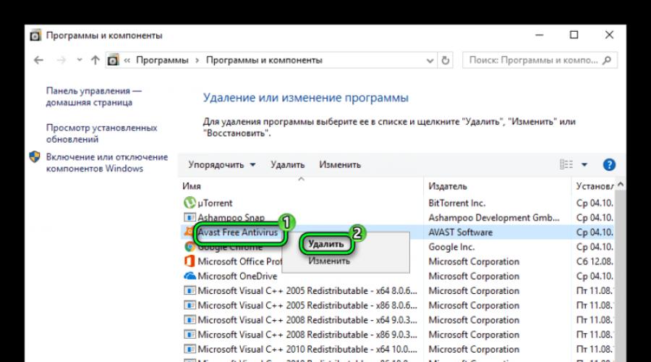This screenshot has height=362, width=651.
Task: Click the Forward navigation arrow
Action: tap(61, 60)
